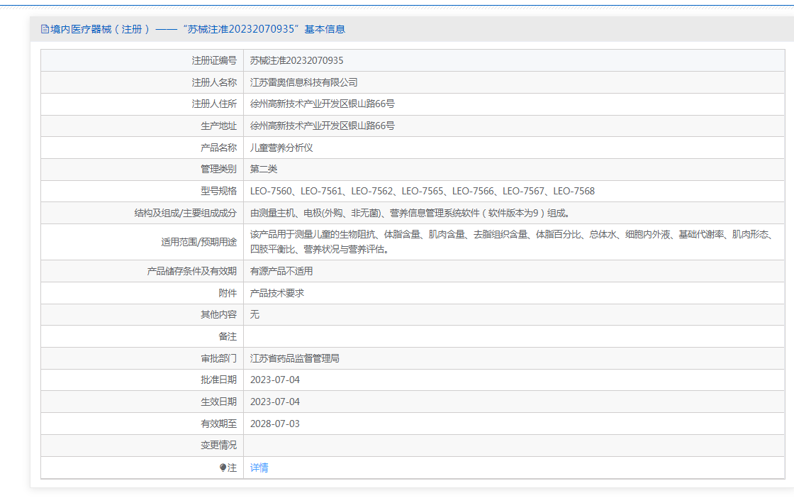The image size is (794, 503).
Task: Click the 结构及组成 value starting 由测量主机
Action: point(410,213)
